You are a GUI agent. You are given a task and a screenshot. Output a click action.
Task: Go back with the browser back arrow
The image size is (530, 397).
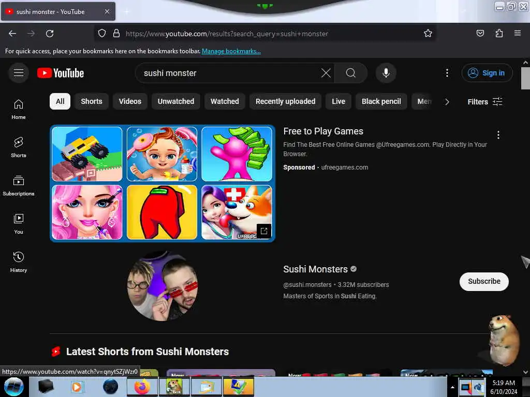point(12,34)
